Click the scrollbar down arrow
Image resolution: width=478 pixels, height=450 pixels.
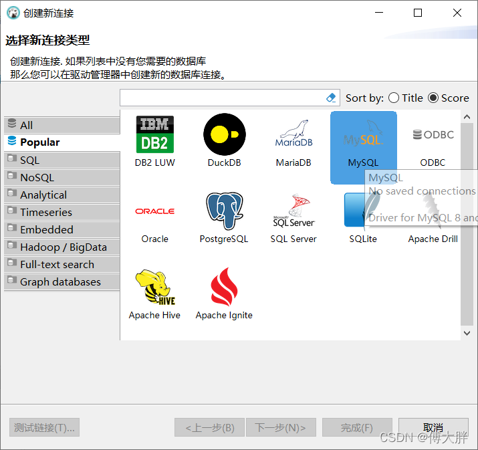[467, 333]
